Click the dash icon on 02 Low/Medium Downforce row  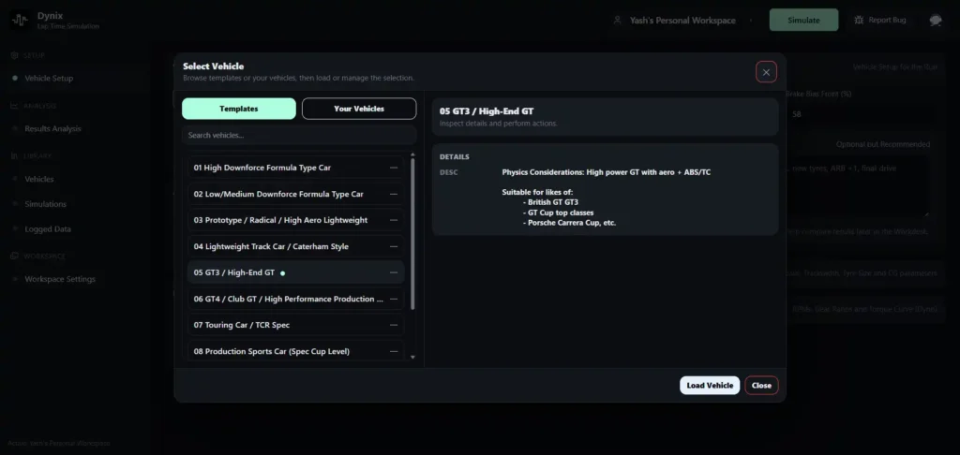[x=394, y=194]
